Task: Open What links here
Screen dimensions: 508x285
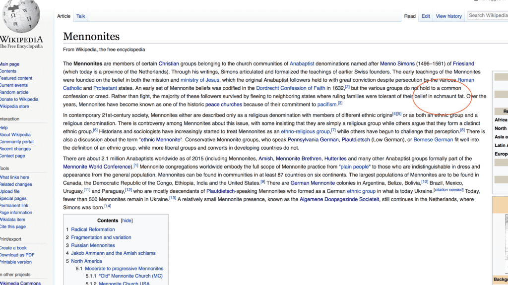Action: click(14, 177)
